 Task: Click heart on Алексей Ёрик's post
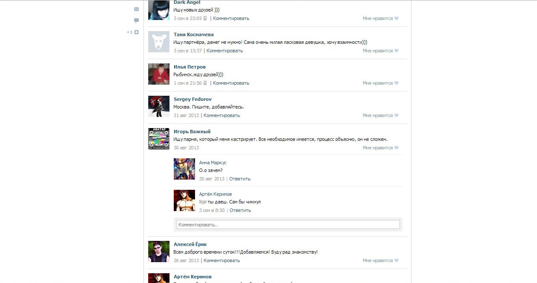[396, 261]
